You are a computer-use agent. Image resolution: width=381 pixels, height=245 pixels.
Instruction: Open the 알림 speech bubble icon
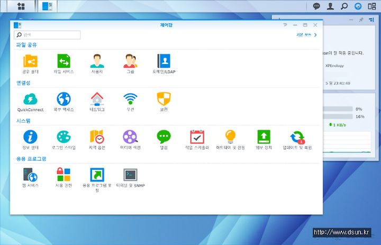(164, 137)
